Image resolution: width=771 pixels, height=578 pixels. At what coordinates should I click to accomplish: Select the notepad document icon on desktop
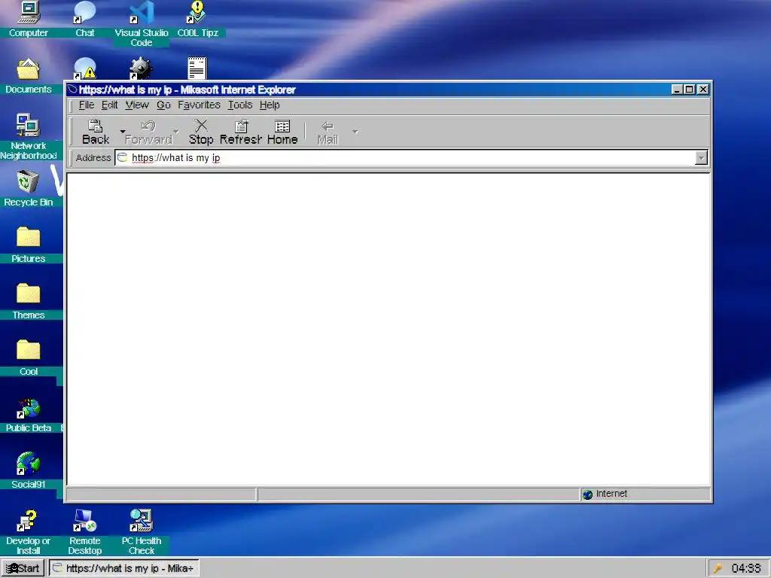coord(197,68)
